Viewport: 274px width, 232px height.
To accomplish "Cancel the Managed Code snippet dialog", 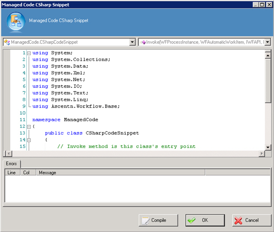I will pyautogui.click(x=251, y=220).
